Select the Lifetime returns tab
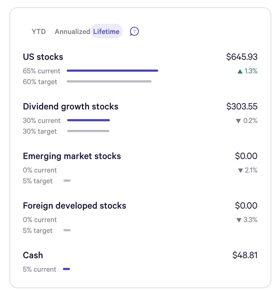 coord(106,32)
